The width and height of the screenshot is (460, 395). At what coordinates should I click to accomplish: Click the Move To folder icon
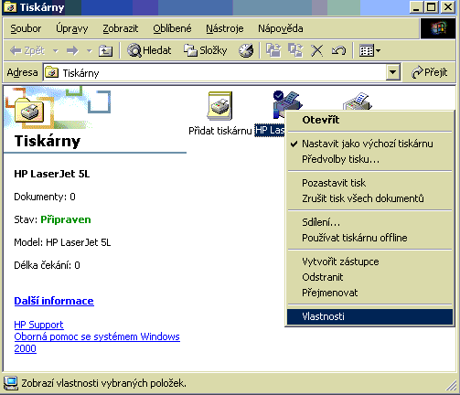(273, 50)
